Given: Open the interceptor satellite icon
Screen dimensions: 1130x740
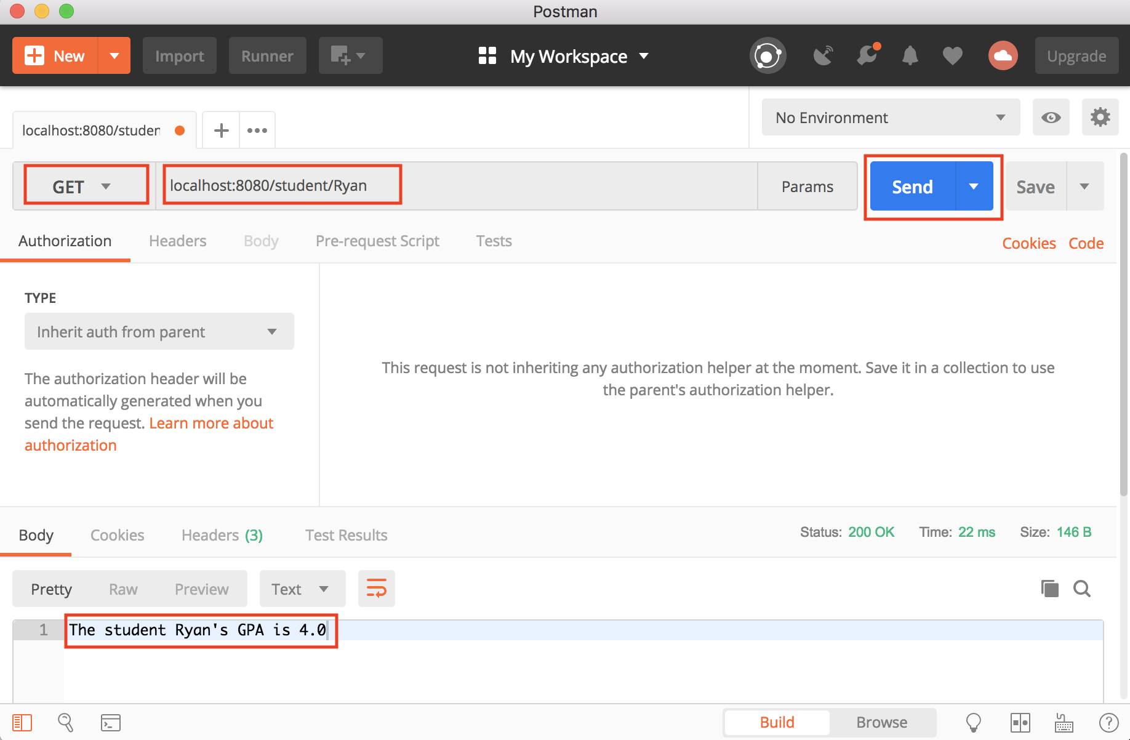Looking at the screenshot, I should [823, 56].
